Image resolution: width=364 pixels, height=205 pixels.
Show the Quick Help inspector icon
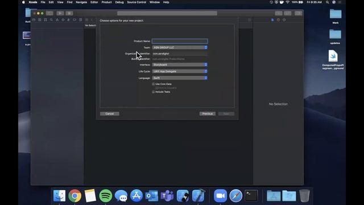[x=284, y=20]
